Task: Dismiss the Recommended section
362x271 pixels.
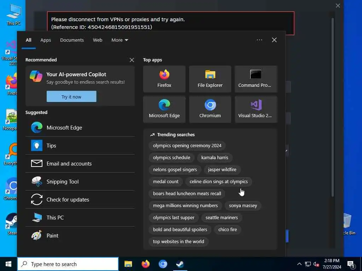Action: [132, 60]
